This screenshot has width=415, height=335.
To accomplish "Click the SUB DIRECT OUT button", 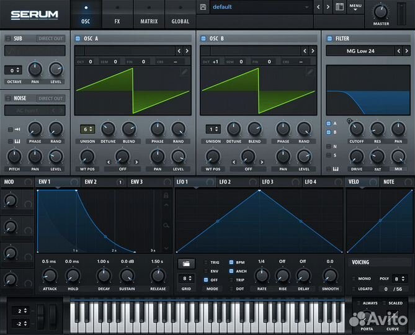I will point(50,38).
